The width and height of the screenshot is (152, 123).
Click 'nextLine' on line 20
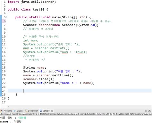tap(60, 75)
